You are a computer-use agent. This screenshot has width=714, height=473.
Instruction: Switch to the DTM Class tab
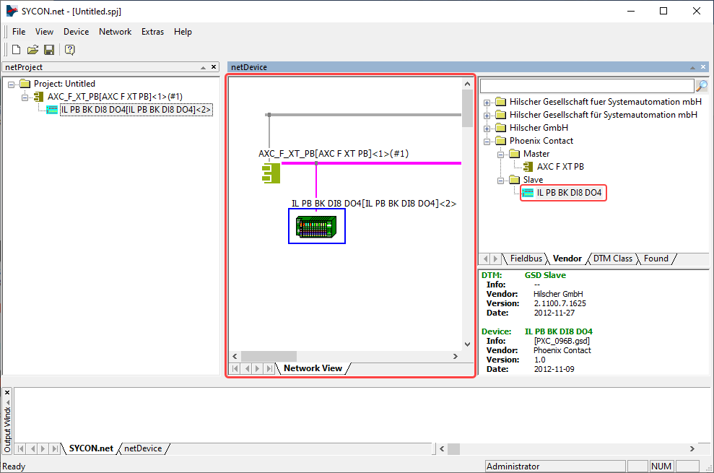612,259
